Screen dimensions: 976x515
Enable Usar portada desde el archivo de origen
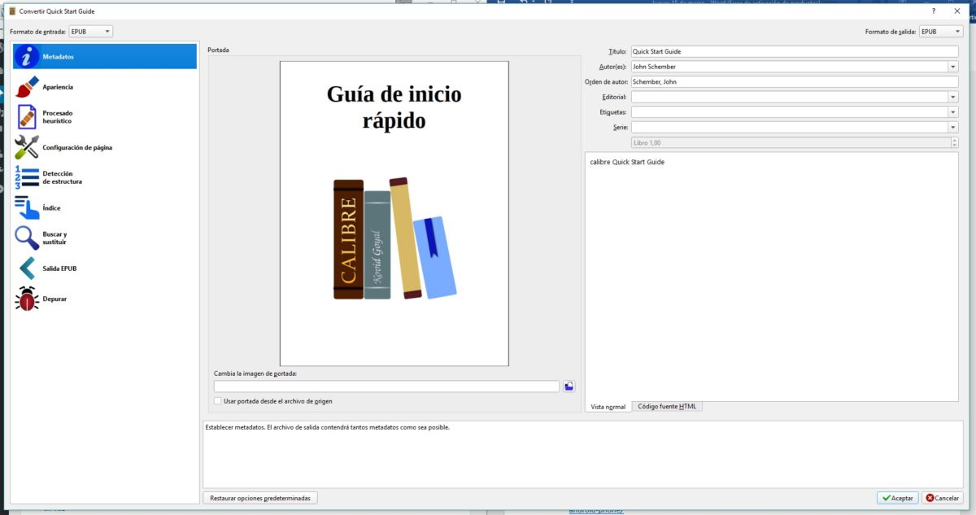[x=217, y=401]
